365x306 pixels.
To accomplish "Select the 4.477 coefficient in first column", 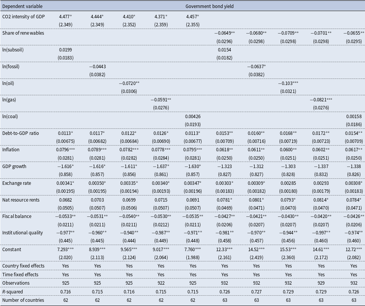I will click(65, 16).
